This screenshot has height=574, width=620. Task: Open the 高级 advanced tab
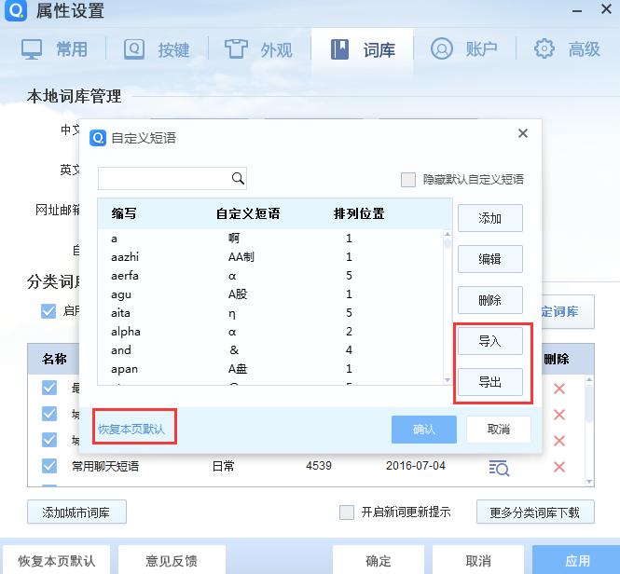coord(567,49)
